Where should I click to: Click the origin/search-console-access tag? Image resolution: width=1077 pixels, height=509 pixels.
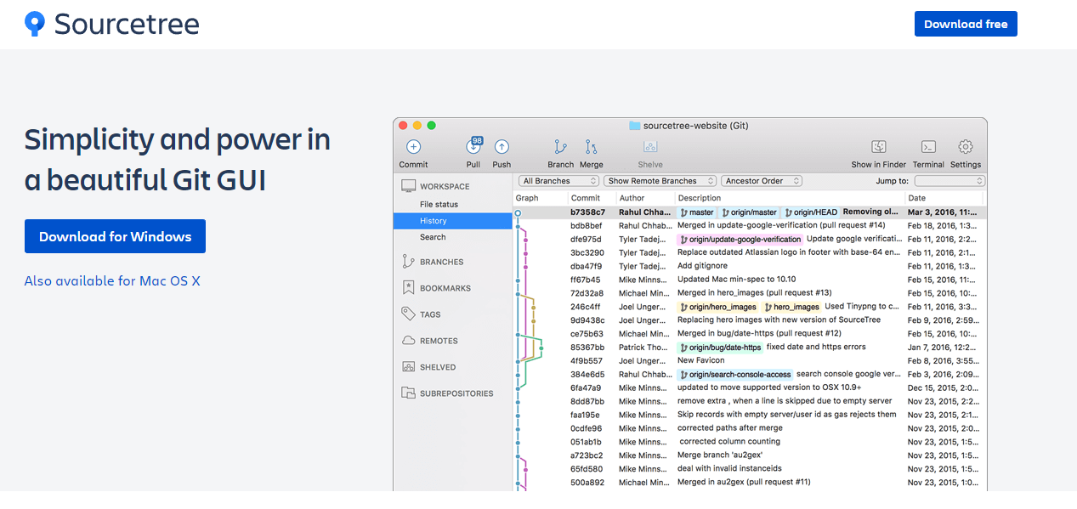click(x=735, y=375)
